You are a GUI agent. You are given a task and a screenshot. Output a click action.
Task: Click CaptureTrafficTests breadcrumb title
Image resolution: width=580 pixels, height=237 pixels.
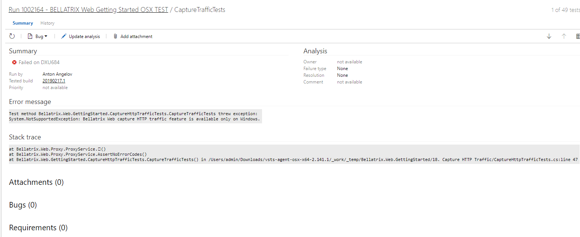200,10
